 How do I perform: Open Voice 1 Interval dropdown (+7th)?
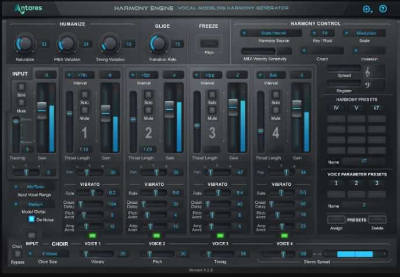[x=80, y=75]
